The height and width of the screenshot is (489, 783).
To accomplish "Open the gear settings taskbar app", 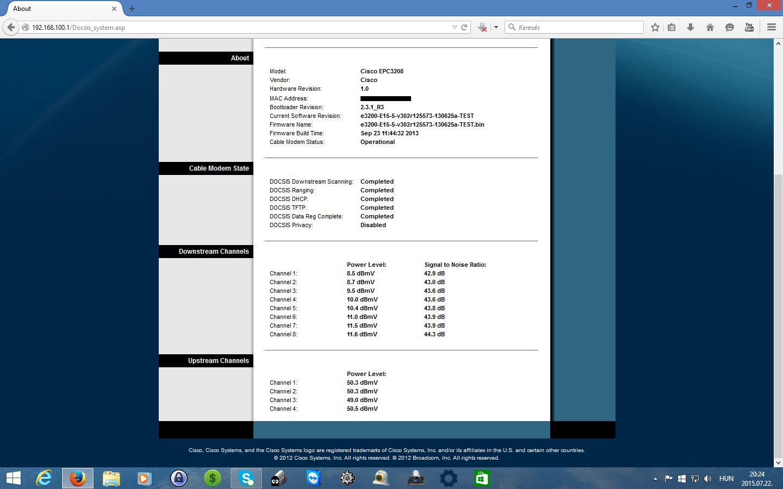I will (x=347, y=478).
